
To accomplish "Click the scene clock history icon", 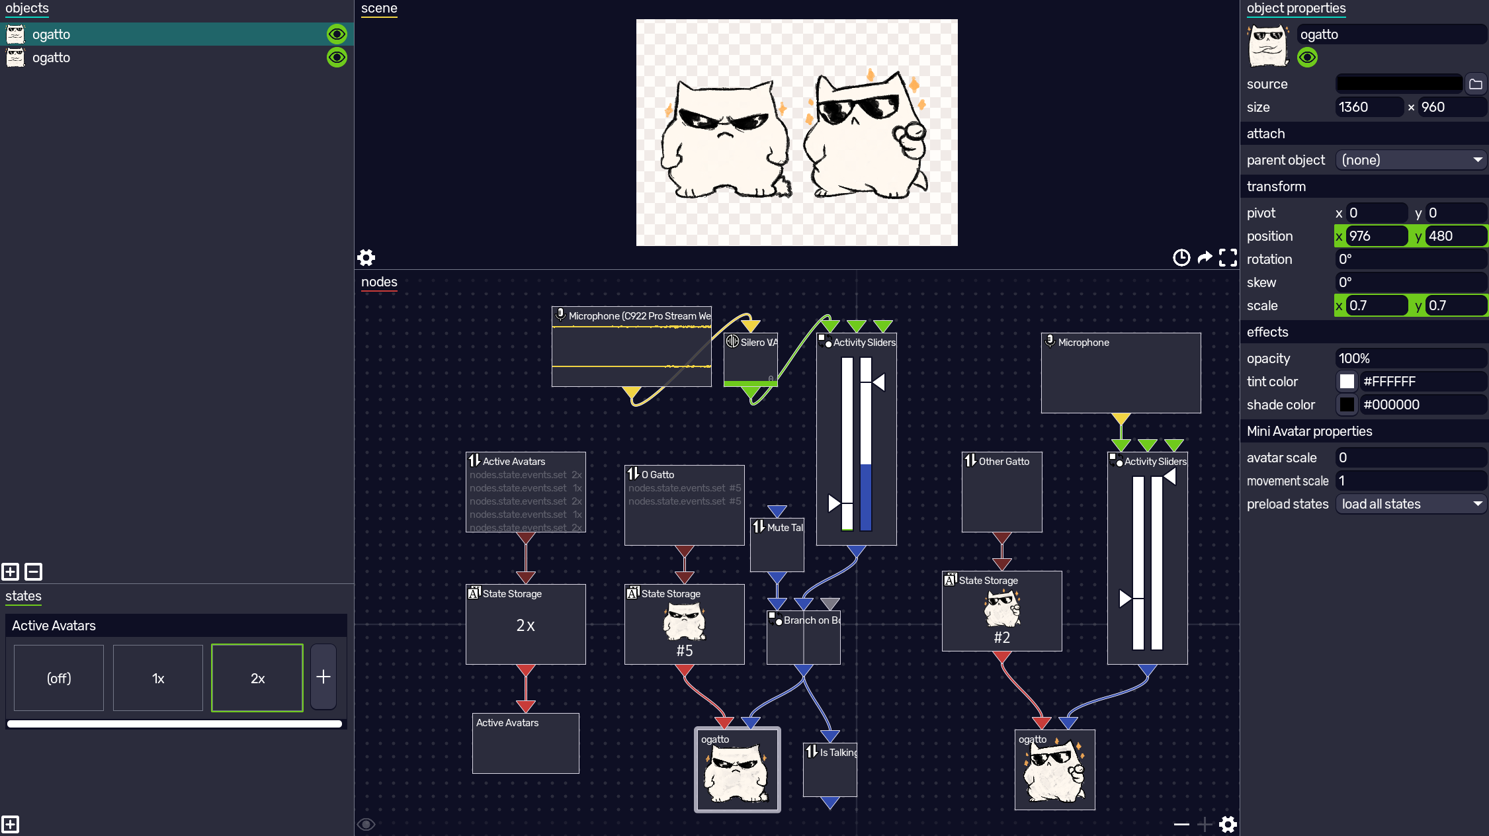I will pos(1181,257).
